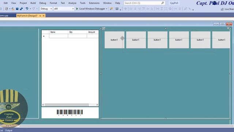Open the standard toolbar overflow options arrow

pos(120,10)
